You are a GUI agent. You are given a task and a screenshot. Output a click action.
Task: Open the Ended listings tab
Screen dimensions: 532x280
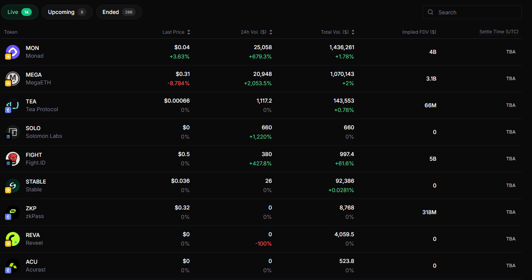click(x=119, y=12)
